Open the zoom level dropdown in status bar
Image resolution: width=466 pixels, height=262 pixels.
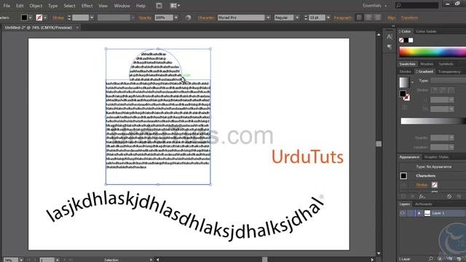pos(21,260)
